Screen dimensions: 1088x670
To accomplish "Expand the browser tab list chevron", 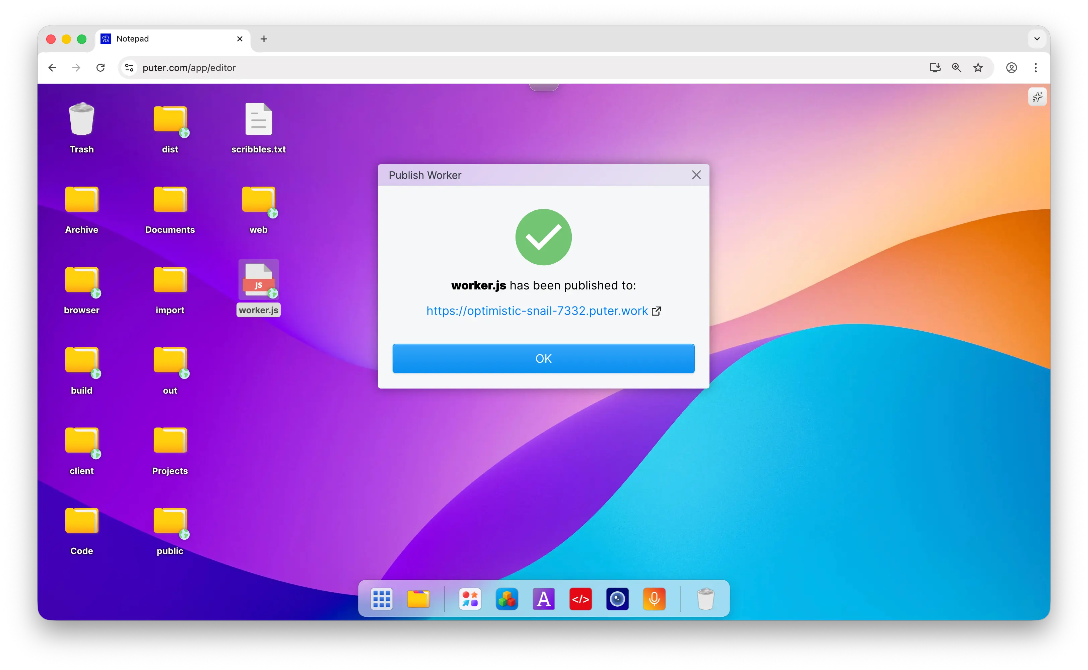I will click(1036, 39).
